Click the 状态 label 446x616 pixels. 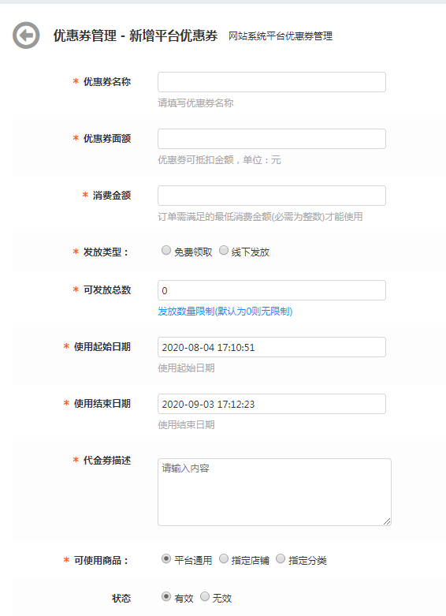click(x=121, y=599)
